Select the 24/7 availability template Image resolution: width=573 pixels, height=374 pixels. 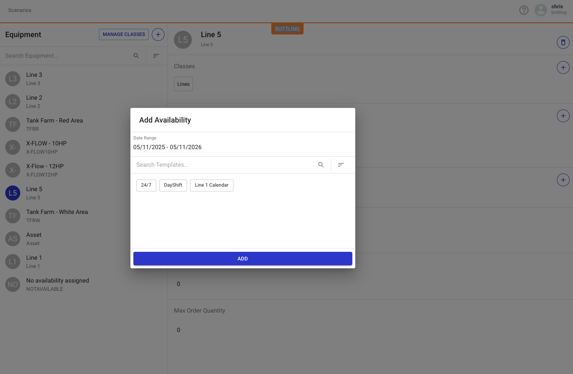pyautogui.click(x=146, y=185)
